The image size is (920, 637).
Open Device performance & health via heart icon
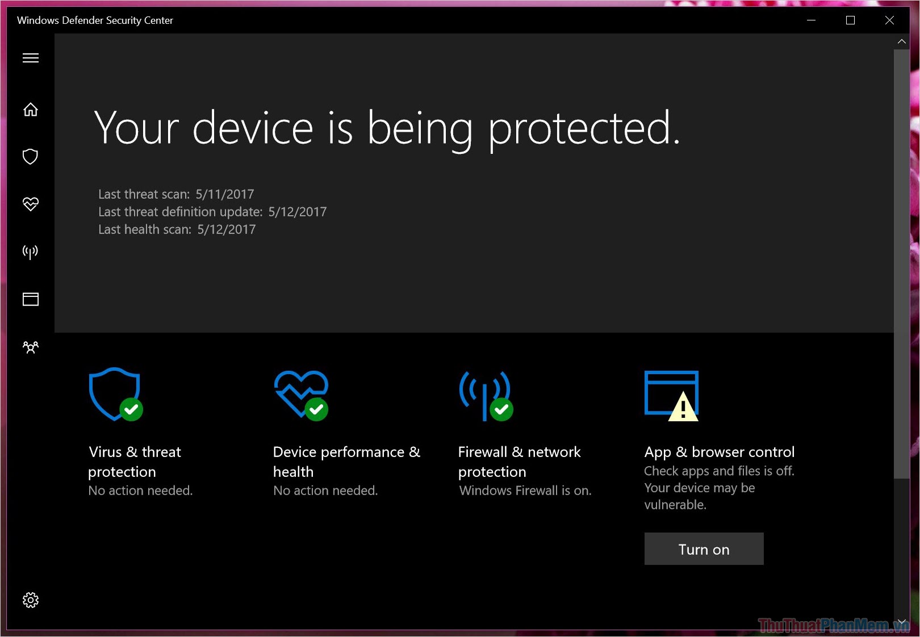point(30,204)
